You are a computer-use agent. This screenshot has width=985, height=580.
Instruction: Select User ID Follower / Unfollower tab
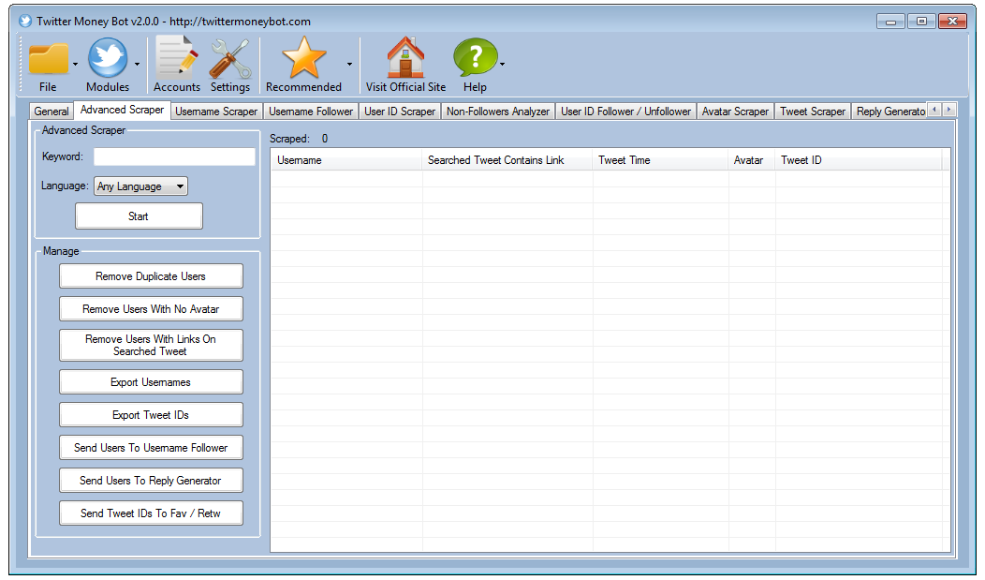(625, 112)
